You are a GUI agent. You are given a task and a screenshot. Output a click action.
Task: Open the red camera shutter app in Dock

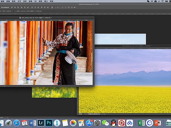(x=121, y=123)
